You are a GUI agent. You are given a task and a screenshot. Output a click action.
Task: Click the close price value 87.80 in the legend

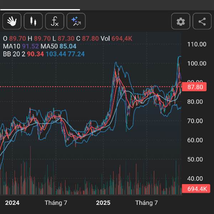click(90, 39)
